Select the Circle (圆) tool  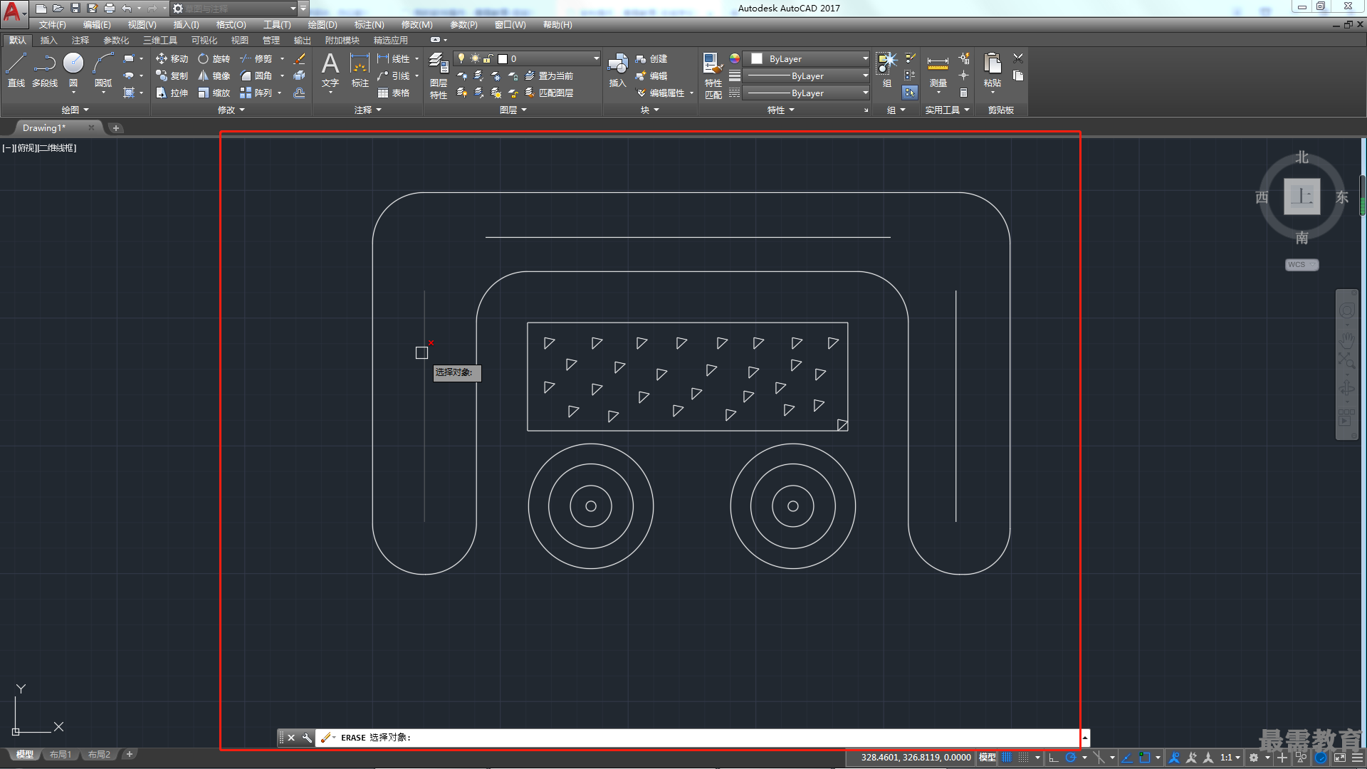point(73,70)
